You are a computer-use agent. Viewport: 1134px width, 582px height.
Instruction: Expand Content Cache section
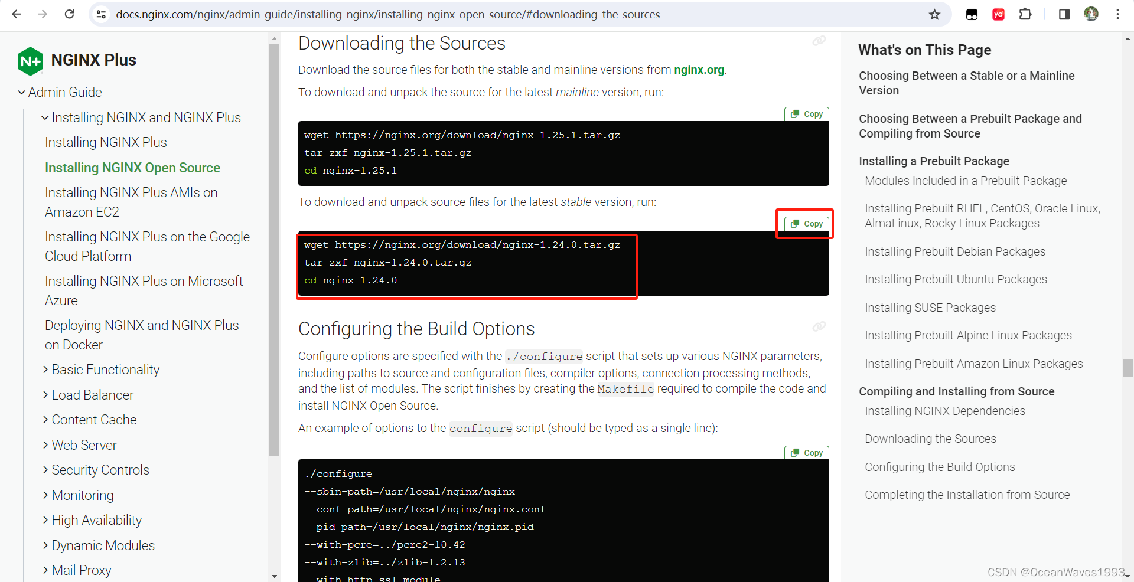click(45, 420)
